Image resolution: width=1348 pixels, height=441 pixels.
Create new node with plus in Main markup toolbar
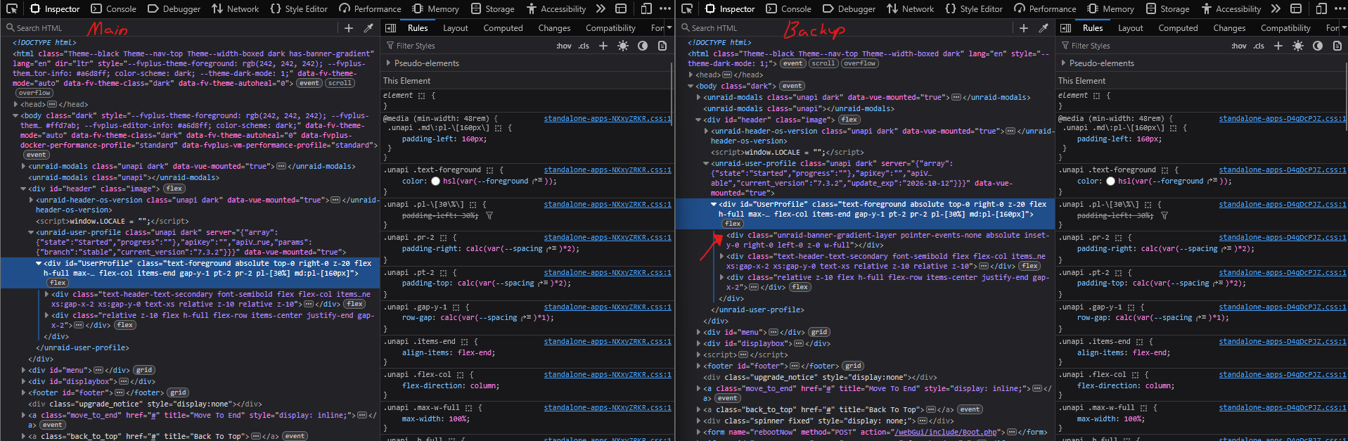pyautogui.click(x=349, y=28)
